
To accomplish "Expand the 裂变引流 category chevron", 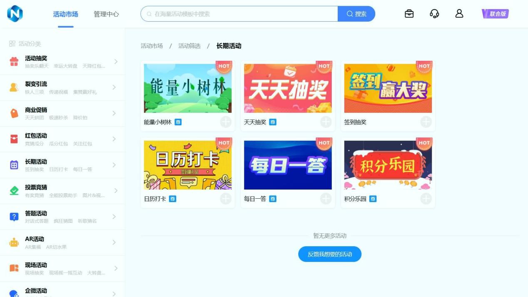I will (x=115, y=87).
